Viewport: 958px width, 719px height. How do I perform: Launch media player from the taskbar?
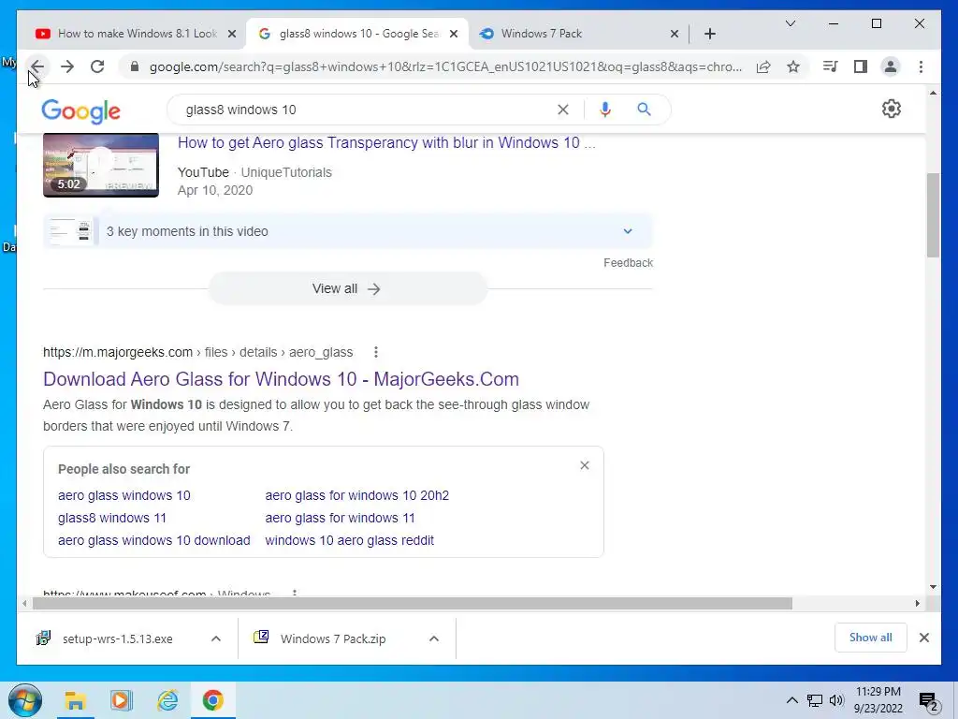tap(121, 700)
